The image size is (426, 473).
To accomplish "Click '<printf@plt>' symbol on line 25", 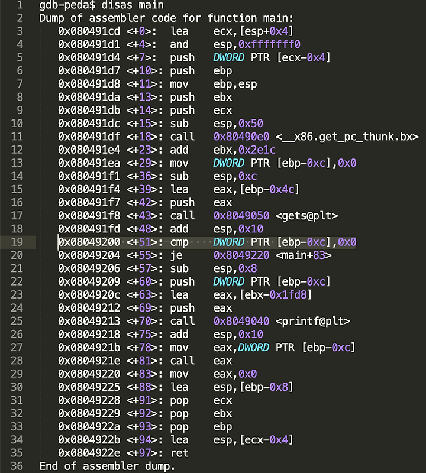I will point(313,322).
